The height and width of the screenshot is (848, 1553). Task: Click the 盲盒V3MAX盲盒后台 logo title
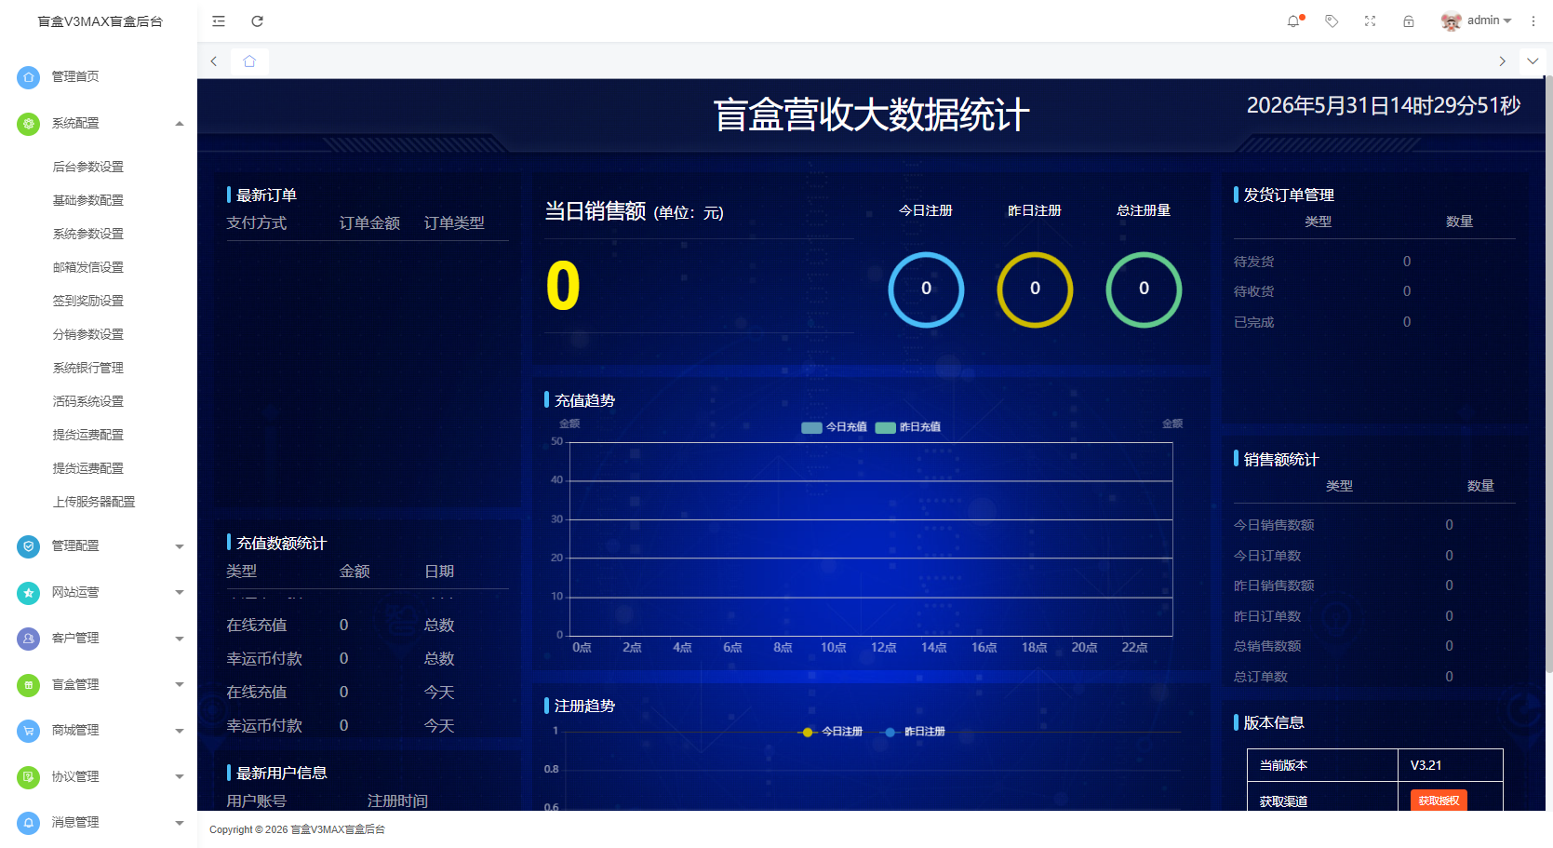pos(100,21)
